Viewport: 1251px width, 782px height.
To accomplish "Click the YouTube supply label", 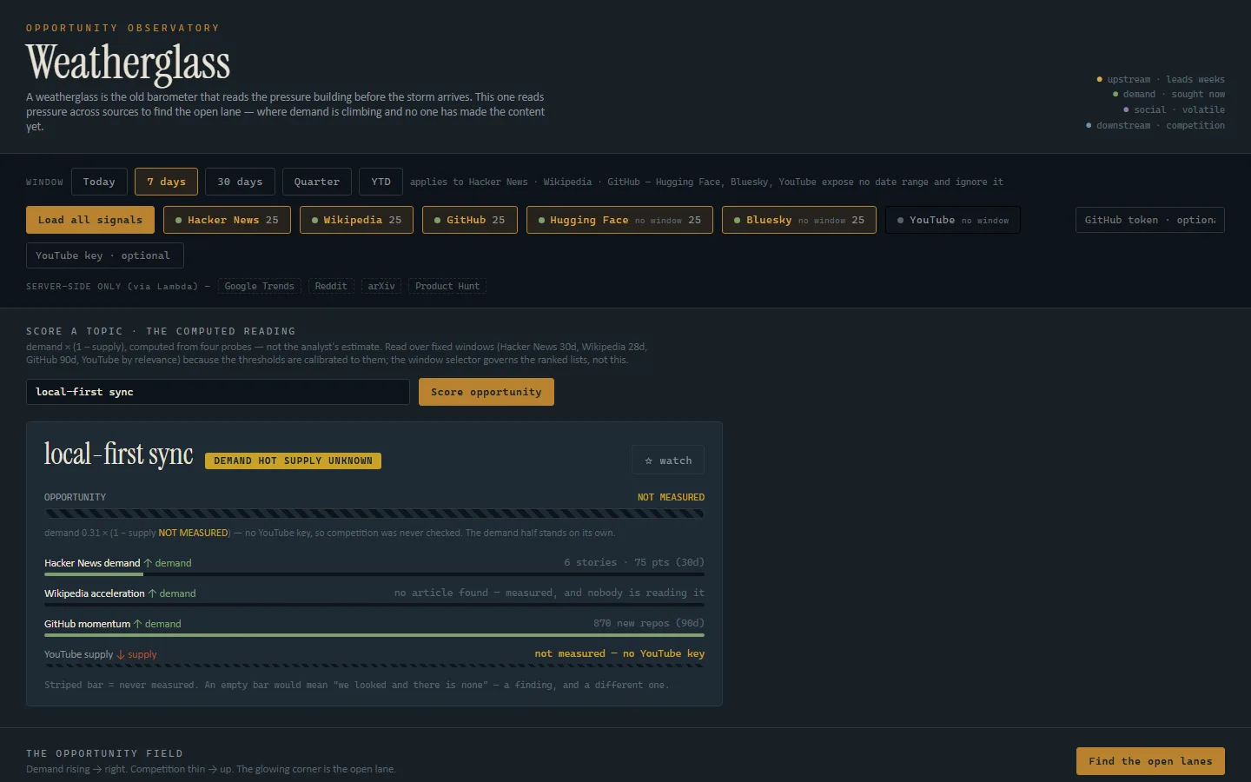I will [79, 654].
